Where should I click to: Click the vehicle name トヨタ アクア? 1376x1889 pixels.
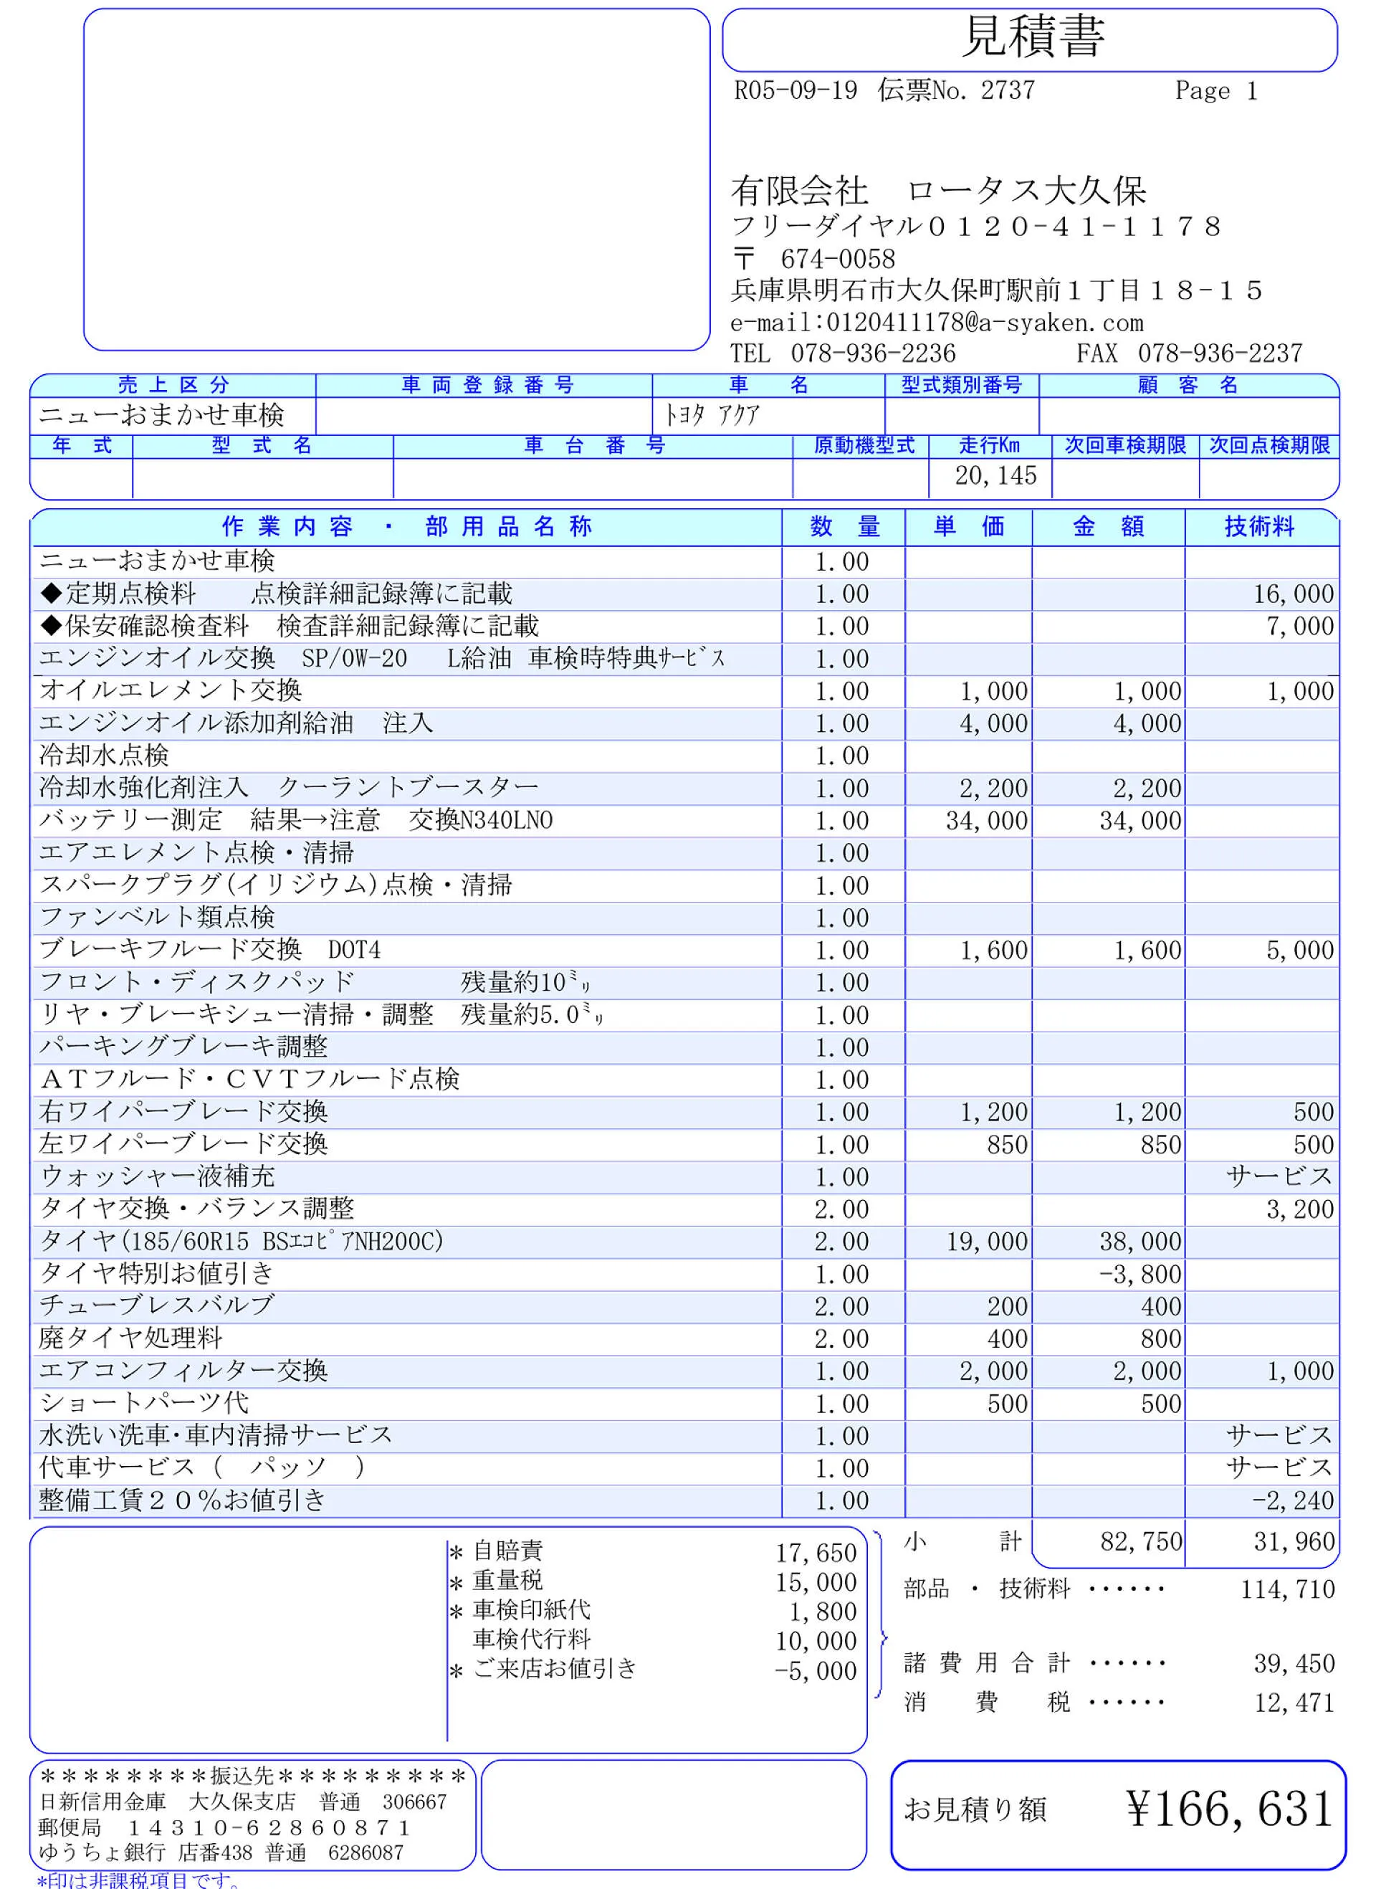[712, 414]
